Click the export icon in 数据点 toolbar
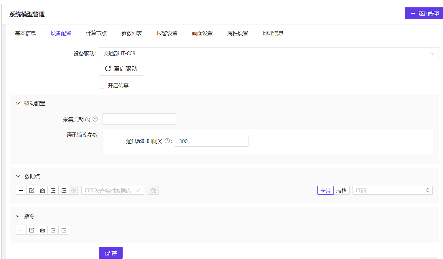 click(53, 191)
